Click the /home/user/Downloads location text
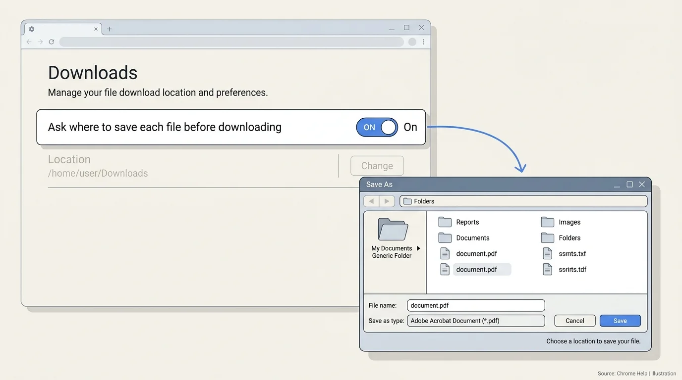The height and width of the screenshot is (380, 682). coord(98,173)
